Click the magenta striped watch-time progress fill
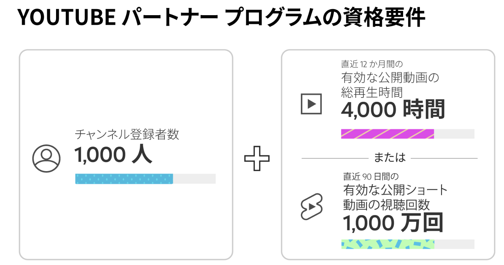 pos(387,134)
